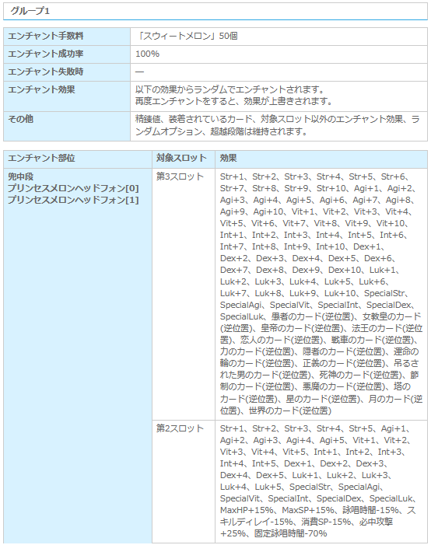
Task: Click the 対象スロット column header
Action: [181, 159]
